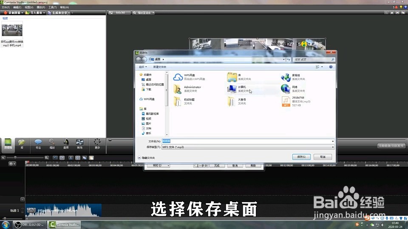Click the Save button
408x229 pixels.
tap(301, 157)
